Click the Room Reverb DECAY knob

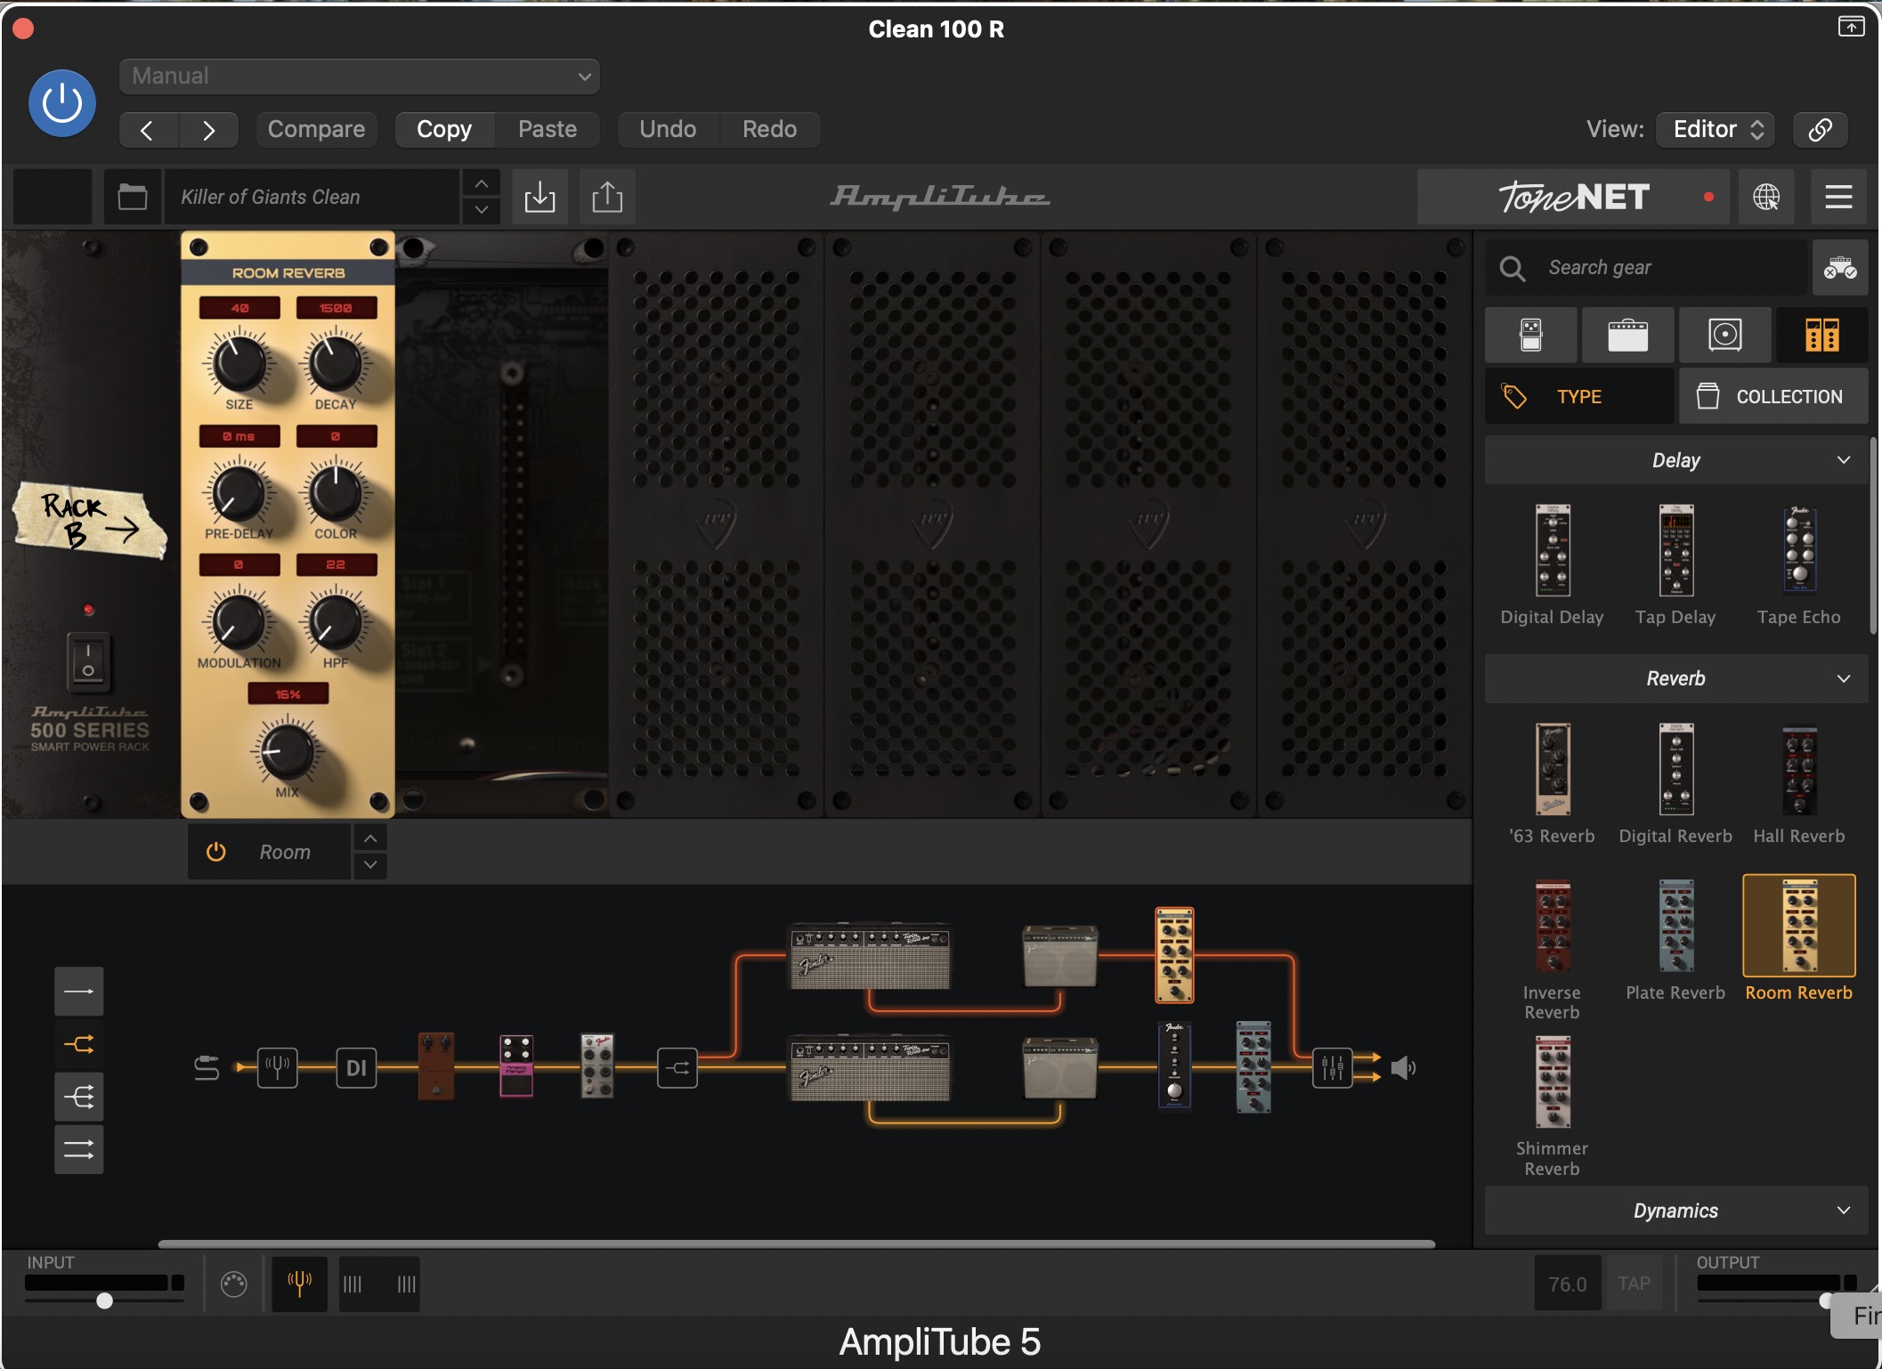pos(336,364)
